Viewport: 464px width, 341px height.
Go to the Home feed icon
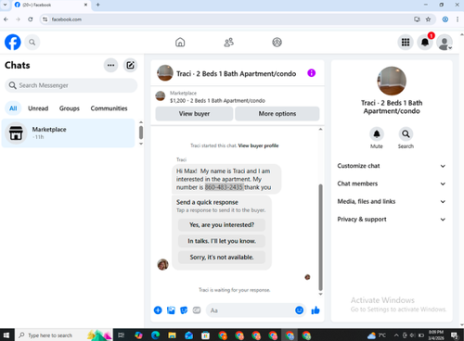[180, 42]
